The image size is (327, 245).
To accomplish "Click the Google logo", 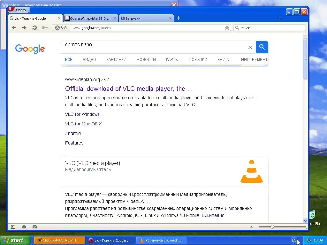I will coord(30,49).
